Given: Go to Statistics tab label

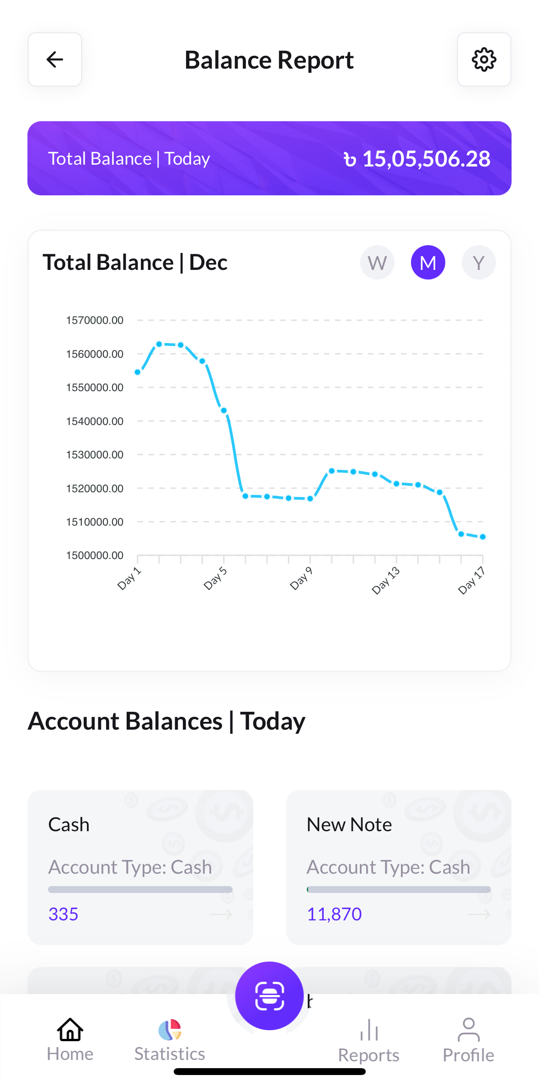Looking at the screenshot, I should pyautogui.click(x=170, y=1054).
